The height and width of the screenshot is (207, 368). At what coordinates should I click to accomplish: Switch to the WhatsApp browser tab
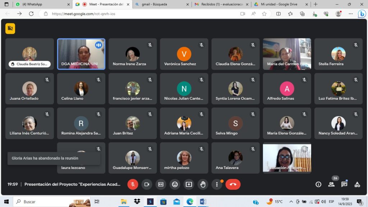click(40, 4)
